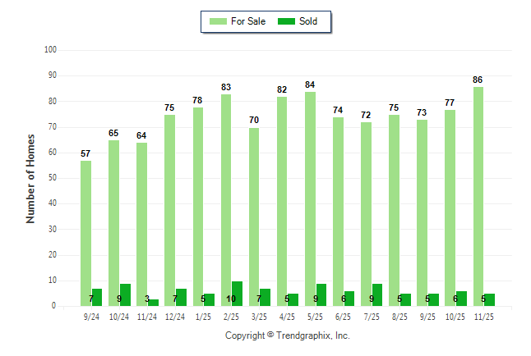531x356 pixels.
Task: Click the Number of Homes axis title
Action: pyautogui.click(x=31, y=178)
